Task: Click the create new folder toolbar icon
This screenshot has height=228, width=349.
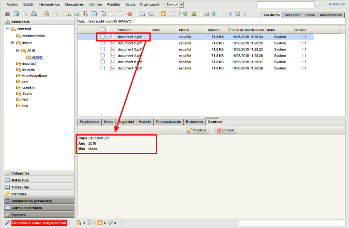Action: 68,14
